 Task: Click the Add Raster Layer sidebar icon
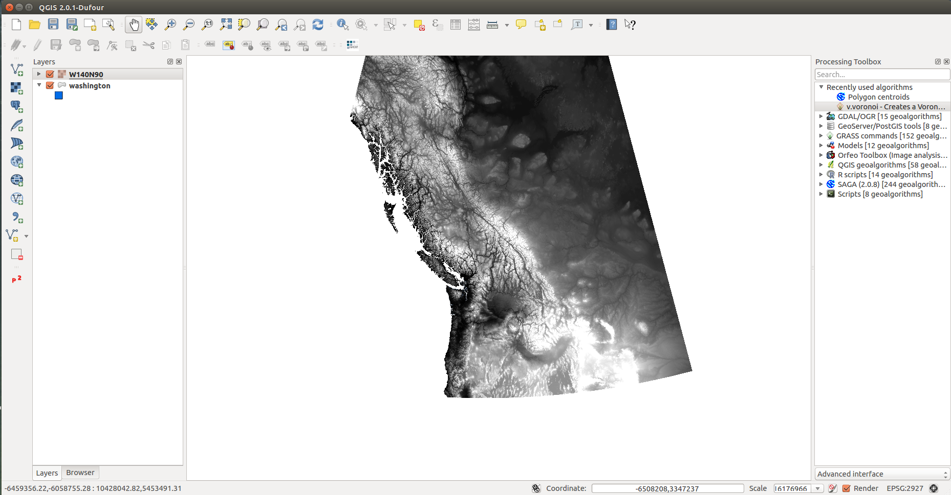(x=17, y=88)
